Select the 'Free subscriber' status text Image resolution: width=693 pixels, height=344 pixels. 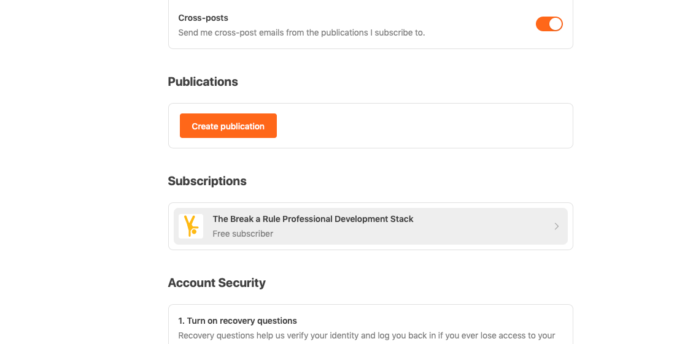[x=242, y=234]
